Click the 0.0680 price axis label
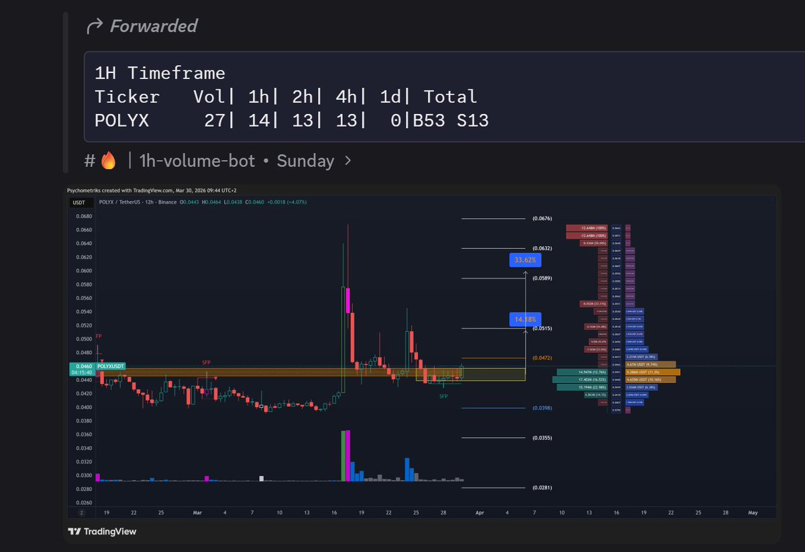Viewport: 805px width, 552px height. (x=83, y=216)
